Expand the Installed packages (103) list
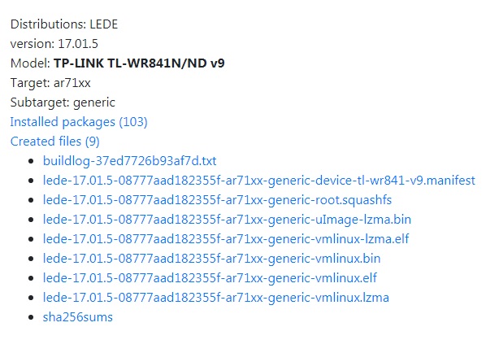499x340 pixels. point(79,122)
